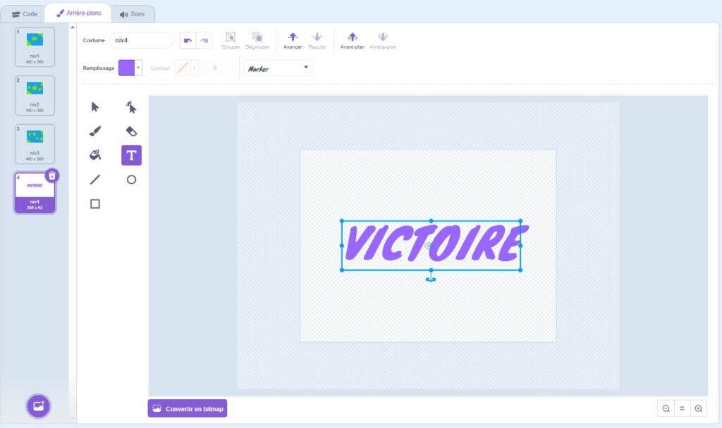Viewport: 722px width, 428px height.
Task: Select the Circle tool
Action: coord(131,180)
